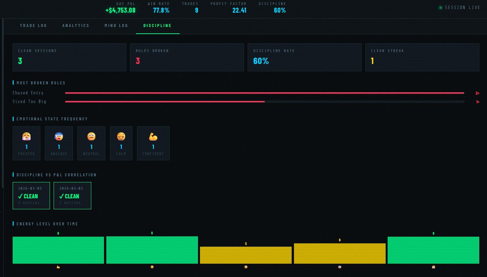This screenshot has width=487, height=277.
Task: Select the Clean Streak stat card
Action: tap(422, 58)
